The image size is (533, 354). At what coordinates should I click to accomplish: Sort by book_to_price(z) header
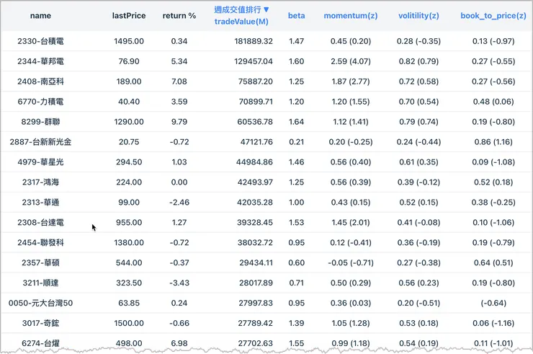pyautogui.click(x=493, y=16)
